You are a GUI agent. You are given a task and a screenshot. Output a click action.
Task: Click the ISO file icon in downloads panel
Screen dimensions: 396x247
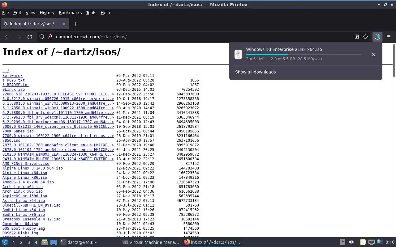(238, 54)
